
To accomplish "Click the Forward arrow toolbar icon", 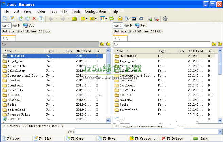I will point(63,19).
